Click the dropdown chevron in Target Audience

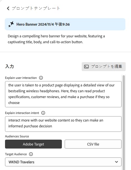[x=117, y=162]
